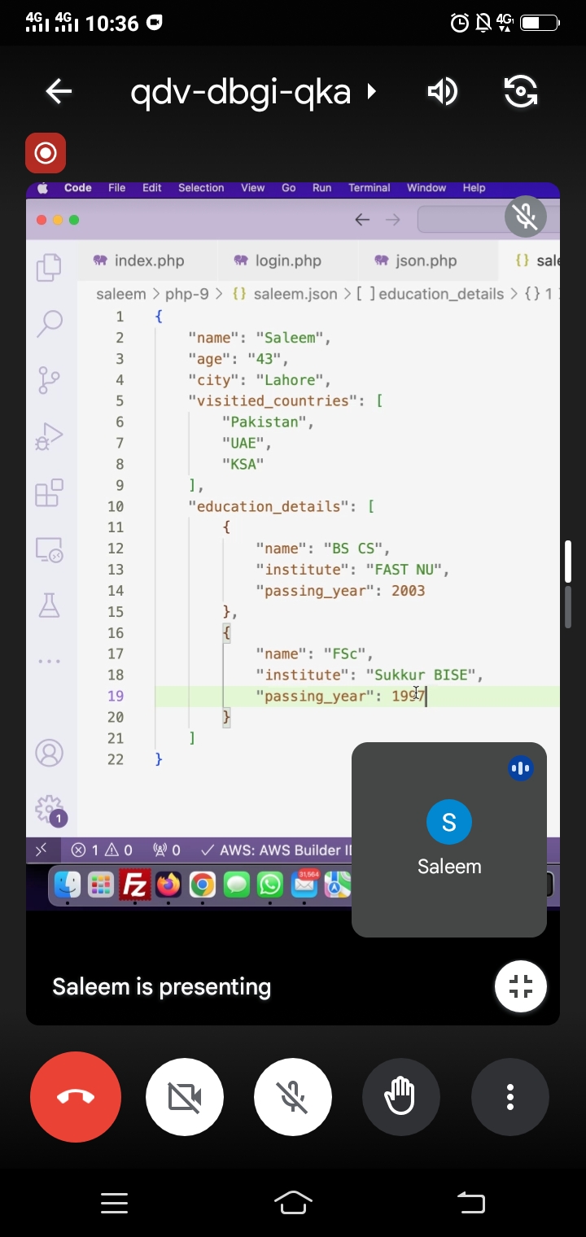Viewport: 586px width, 1237px height.
Task: Switch to the index.php tab
Action: point(139,260)
